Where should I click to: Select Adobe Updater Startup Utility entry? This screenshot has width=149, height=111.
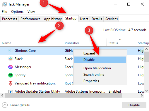pyautogui.click(x=37, y=91)
